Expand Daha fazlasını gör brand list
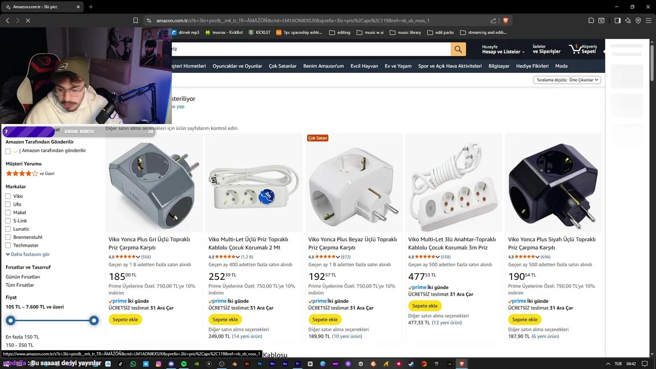 (x=28, y=254)
